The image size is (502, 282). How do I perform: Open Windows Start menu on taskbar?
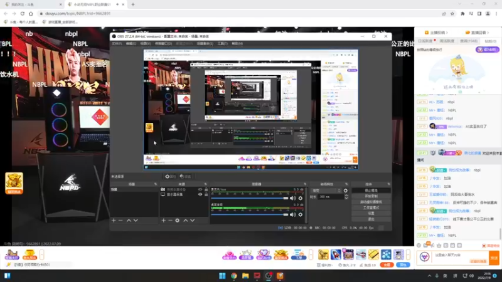point(222,276)
